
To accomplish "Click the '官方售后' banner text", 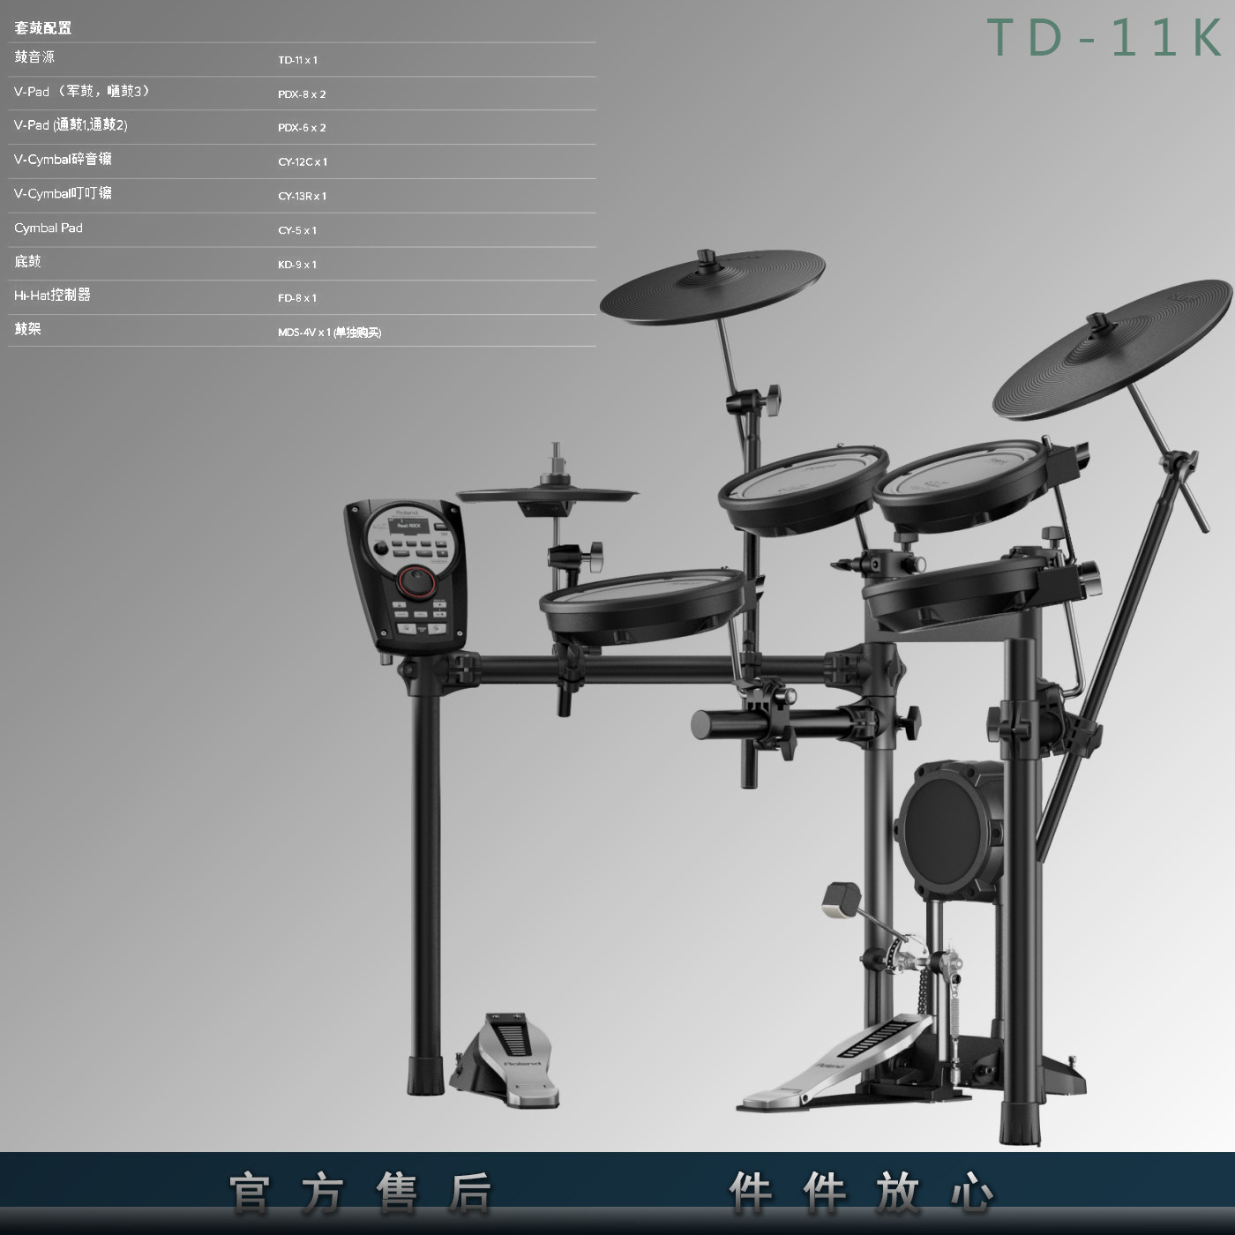I will [360, 1193].
